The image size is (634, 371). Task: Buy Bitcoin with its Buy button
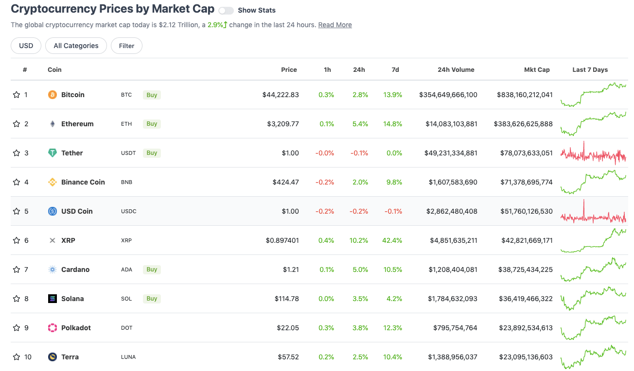click(x=152, y=95)
